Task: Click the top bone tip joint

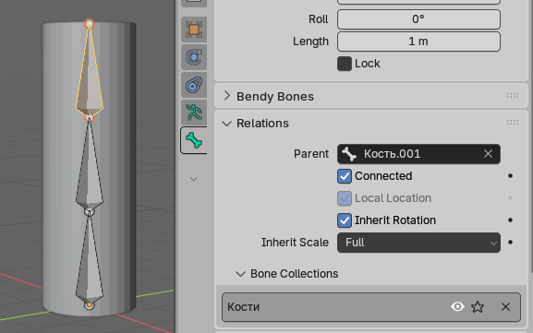Action: pos(90,24)
